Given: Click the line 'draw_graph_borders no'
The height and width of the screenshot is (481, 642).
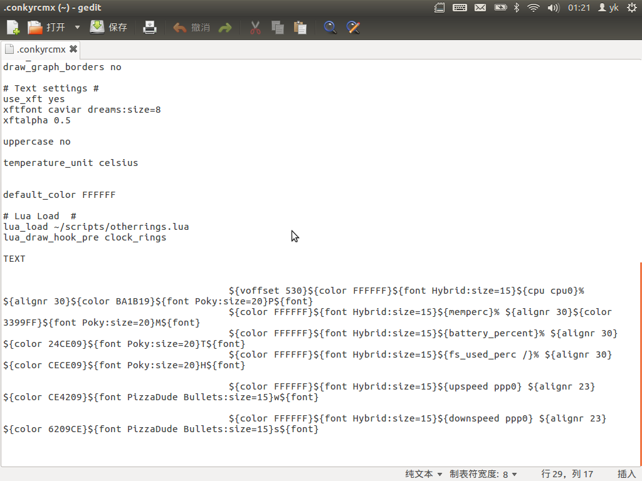Looking at the screenshot, I should coord(62,67).
